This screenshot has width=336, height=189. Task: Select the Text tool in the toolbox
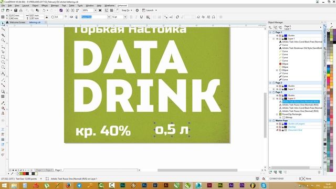(3, 73)
